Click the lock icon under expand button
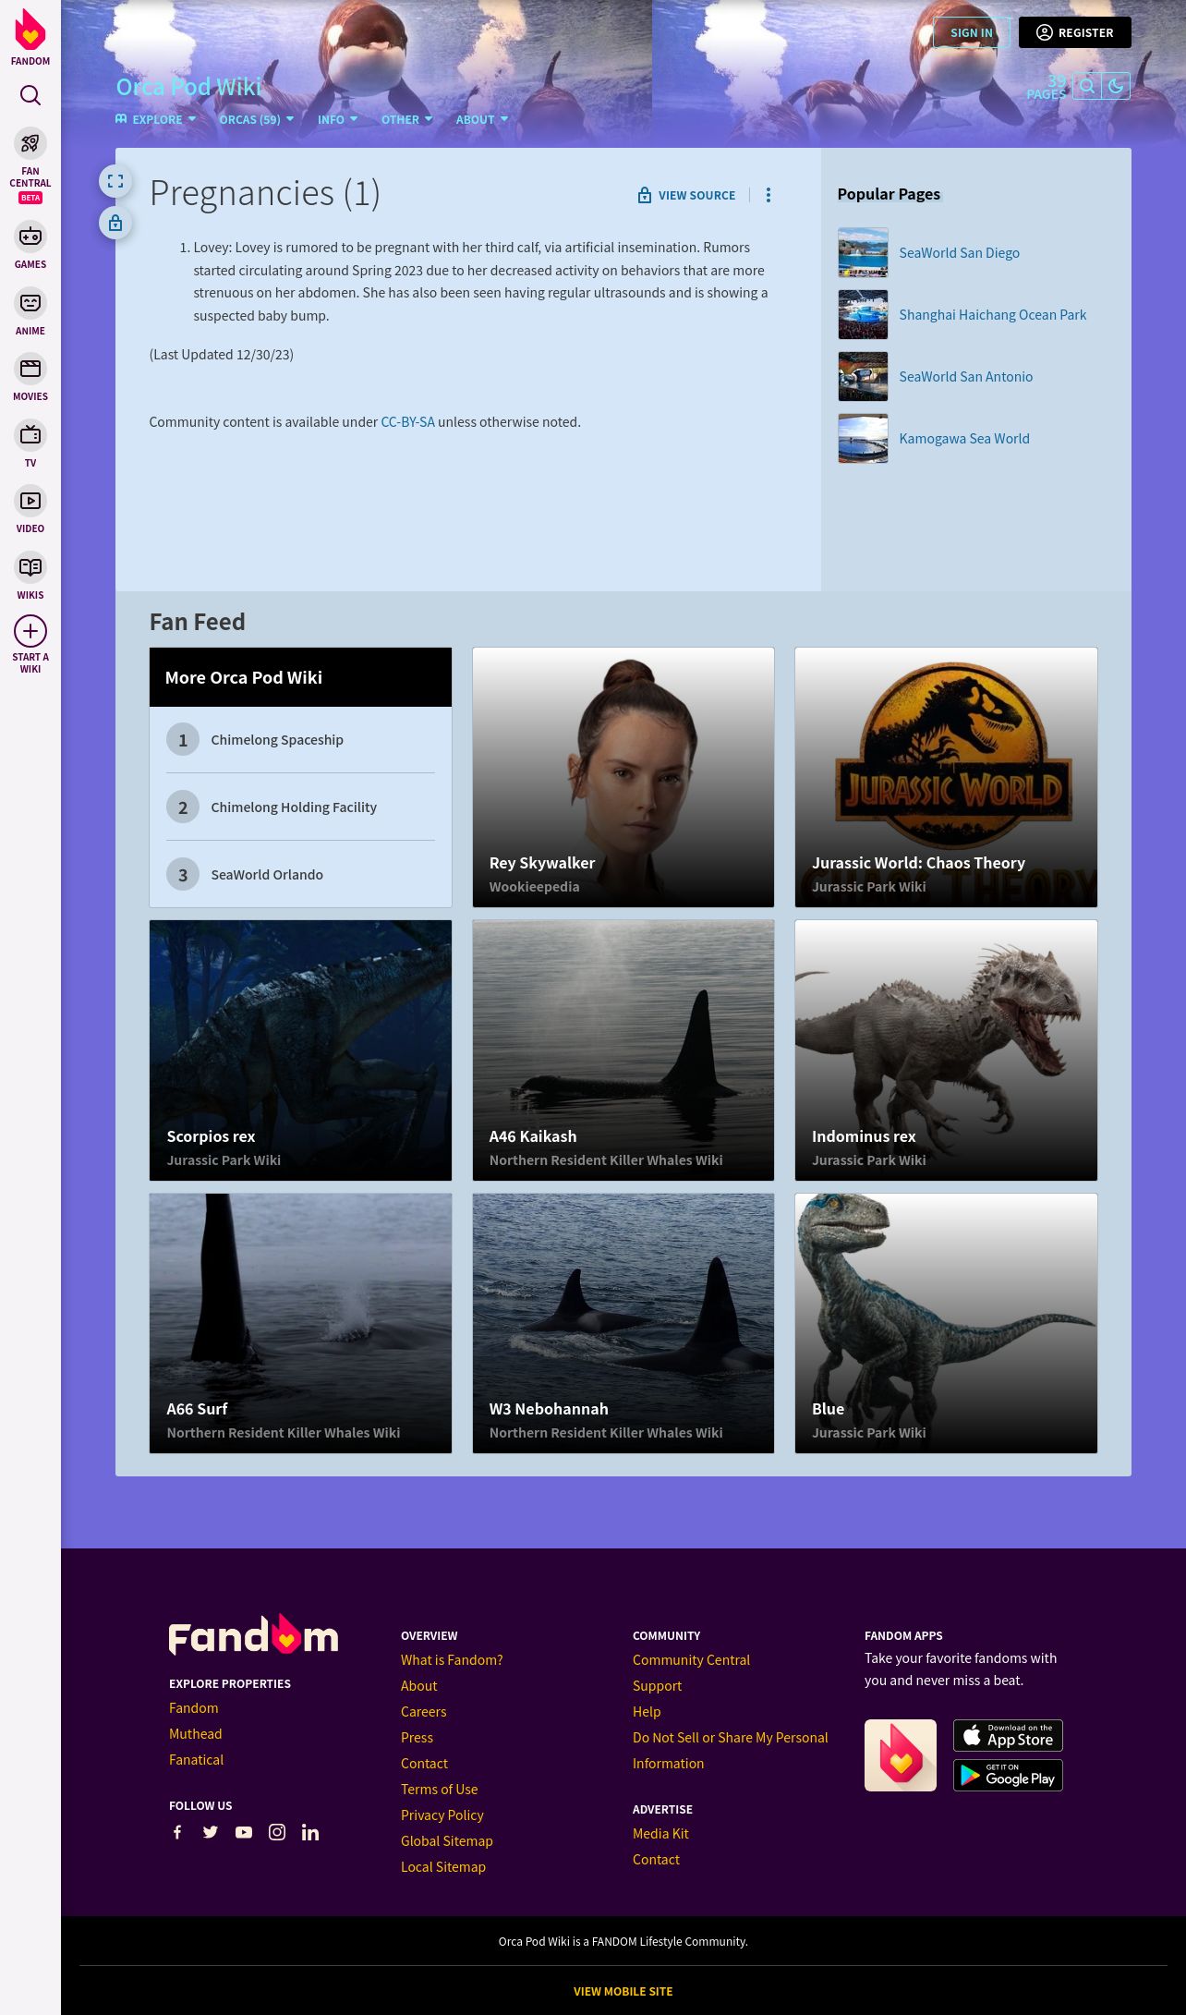 (x=115, y=223)
